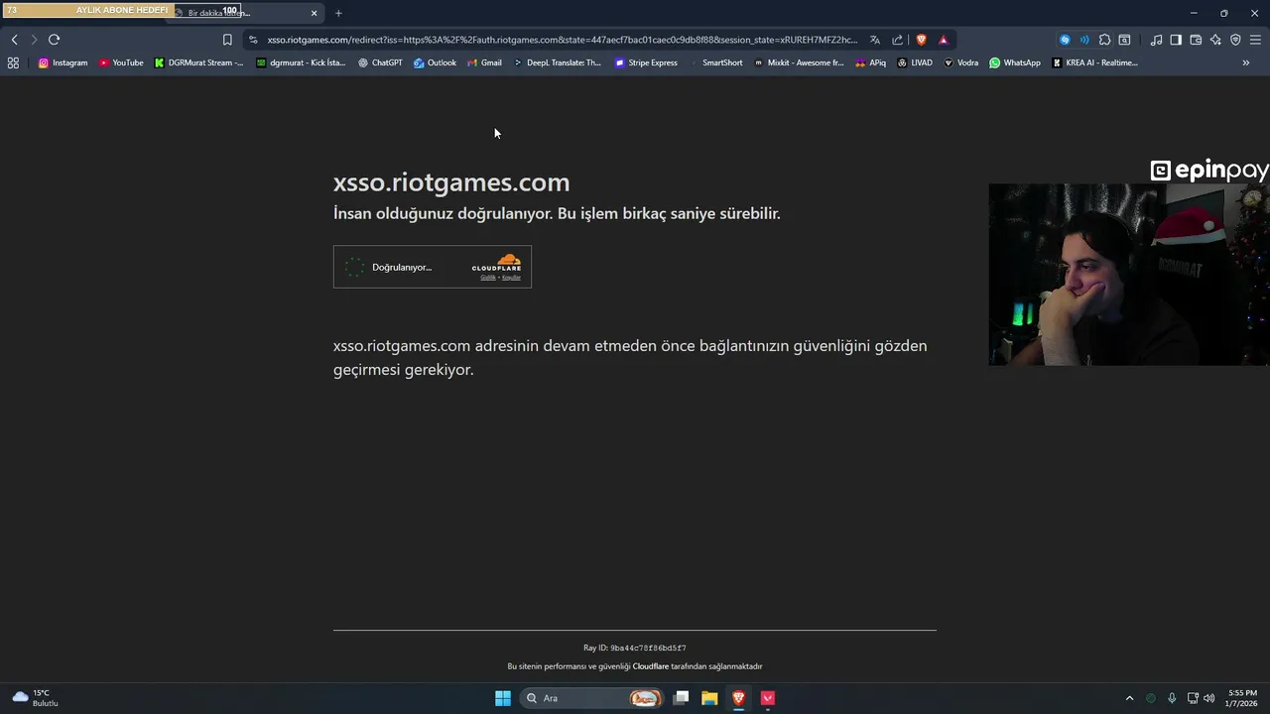Open Cloudflare Gizlilik link
Image resolution: width=1270 pixels, height=714 pixels.
488,278
